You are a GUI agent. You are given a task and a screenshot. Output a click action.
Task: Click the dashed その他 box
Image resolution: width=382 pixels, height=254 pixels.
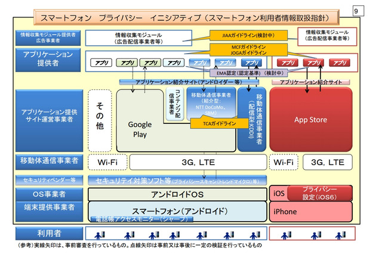coord(100,120)
